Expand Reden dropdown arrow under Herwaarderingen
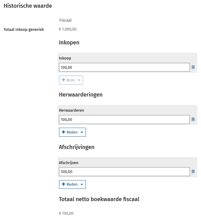Viewport: 201px width, 219px height. [x=82, y=132]
